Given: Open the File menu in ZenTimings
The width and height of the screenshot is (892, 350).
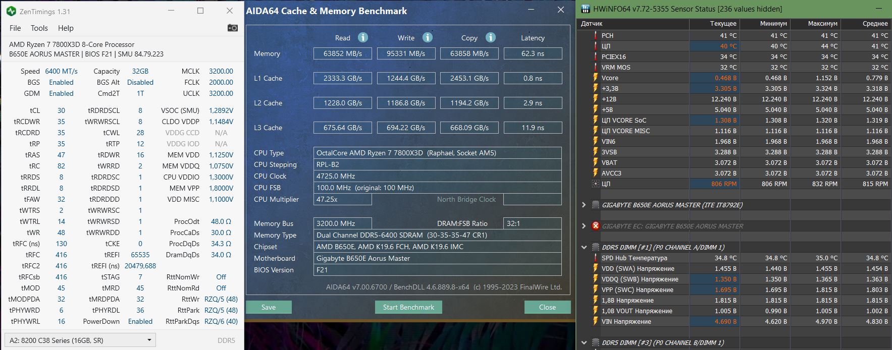Looking at the screenshot, I should pyautogui.click(x=15, y=28).
